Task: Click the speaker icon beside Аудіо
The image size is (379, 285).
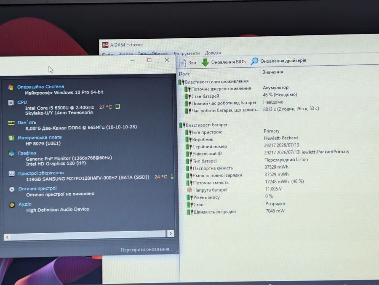Action: coord(12,205)
